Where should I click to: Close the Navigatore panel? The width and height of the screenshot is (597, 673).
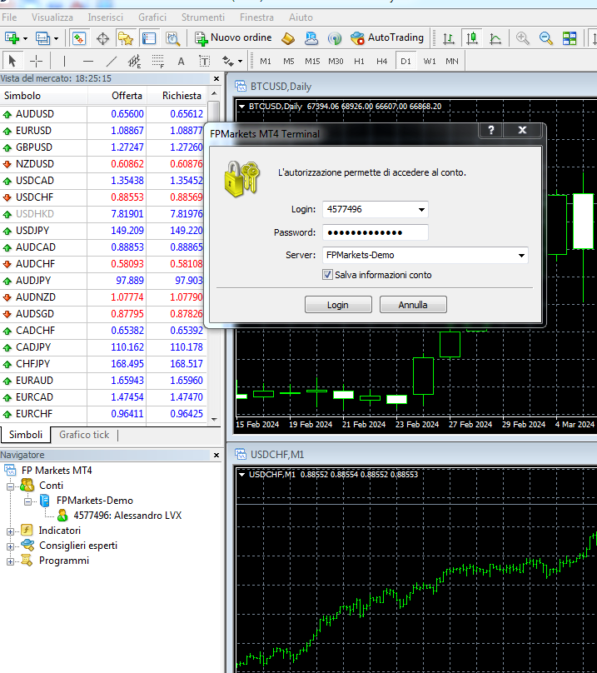pyautogui.click(x=216, y=455)
